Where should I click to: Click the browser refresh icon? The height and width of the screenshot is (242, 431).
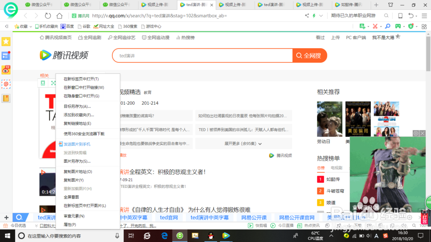[48, 16]
